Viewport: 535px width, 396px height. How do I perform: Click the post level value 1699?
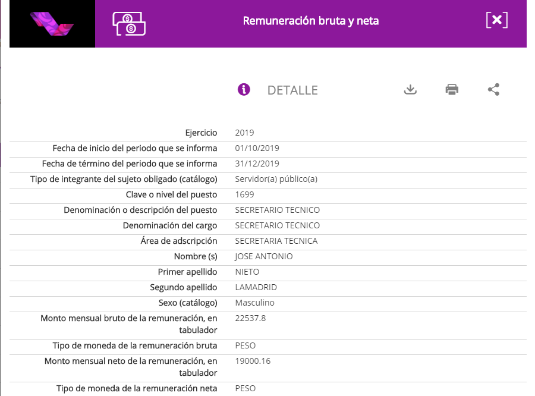point(244,194)
